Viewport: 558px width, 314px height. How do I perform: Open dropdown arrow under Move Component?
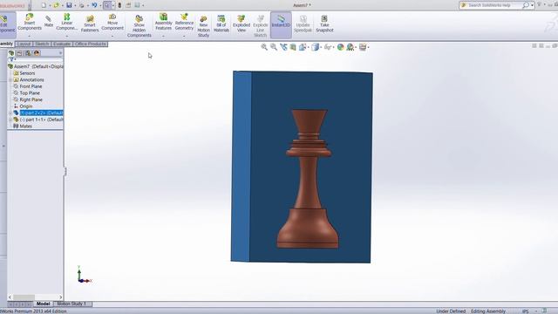(112, 36)
